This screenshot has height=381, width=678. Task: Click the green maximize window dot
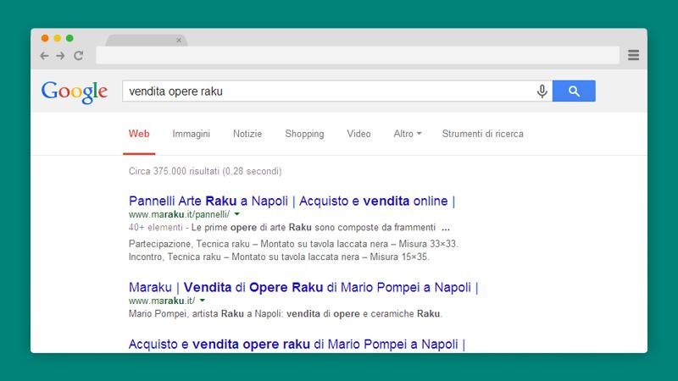tap(69, 38)
